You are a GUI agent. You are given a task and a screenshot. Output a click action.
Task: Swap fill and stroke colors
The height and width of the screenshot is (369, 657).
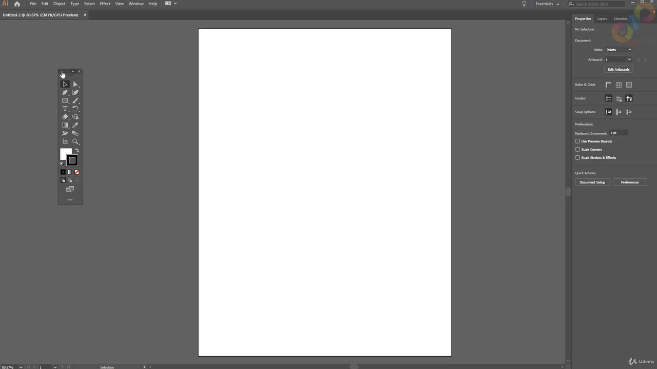pos(77,150)
